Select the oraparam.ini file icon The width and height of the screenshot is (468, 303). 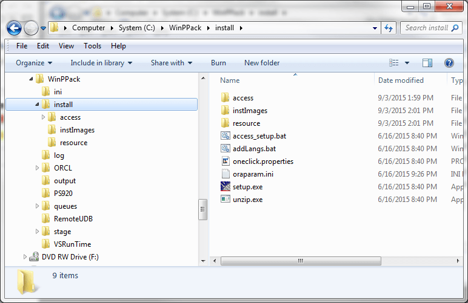[226, 174]
